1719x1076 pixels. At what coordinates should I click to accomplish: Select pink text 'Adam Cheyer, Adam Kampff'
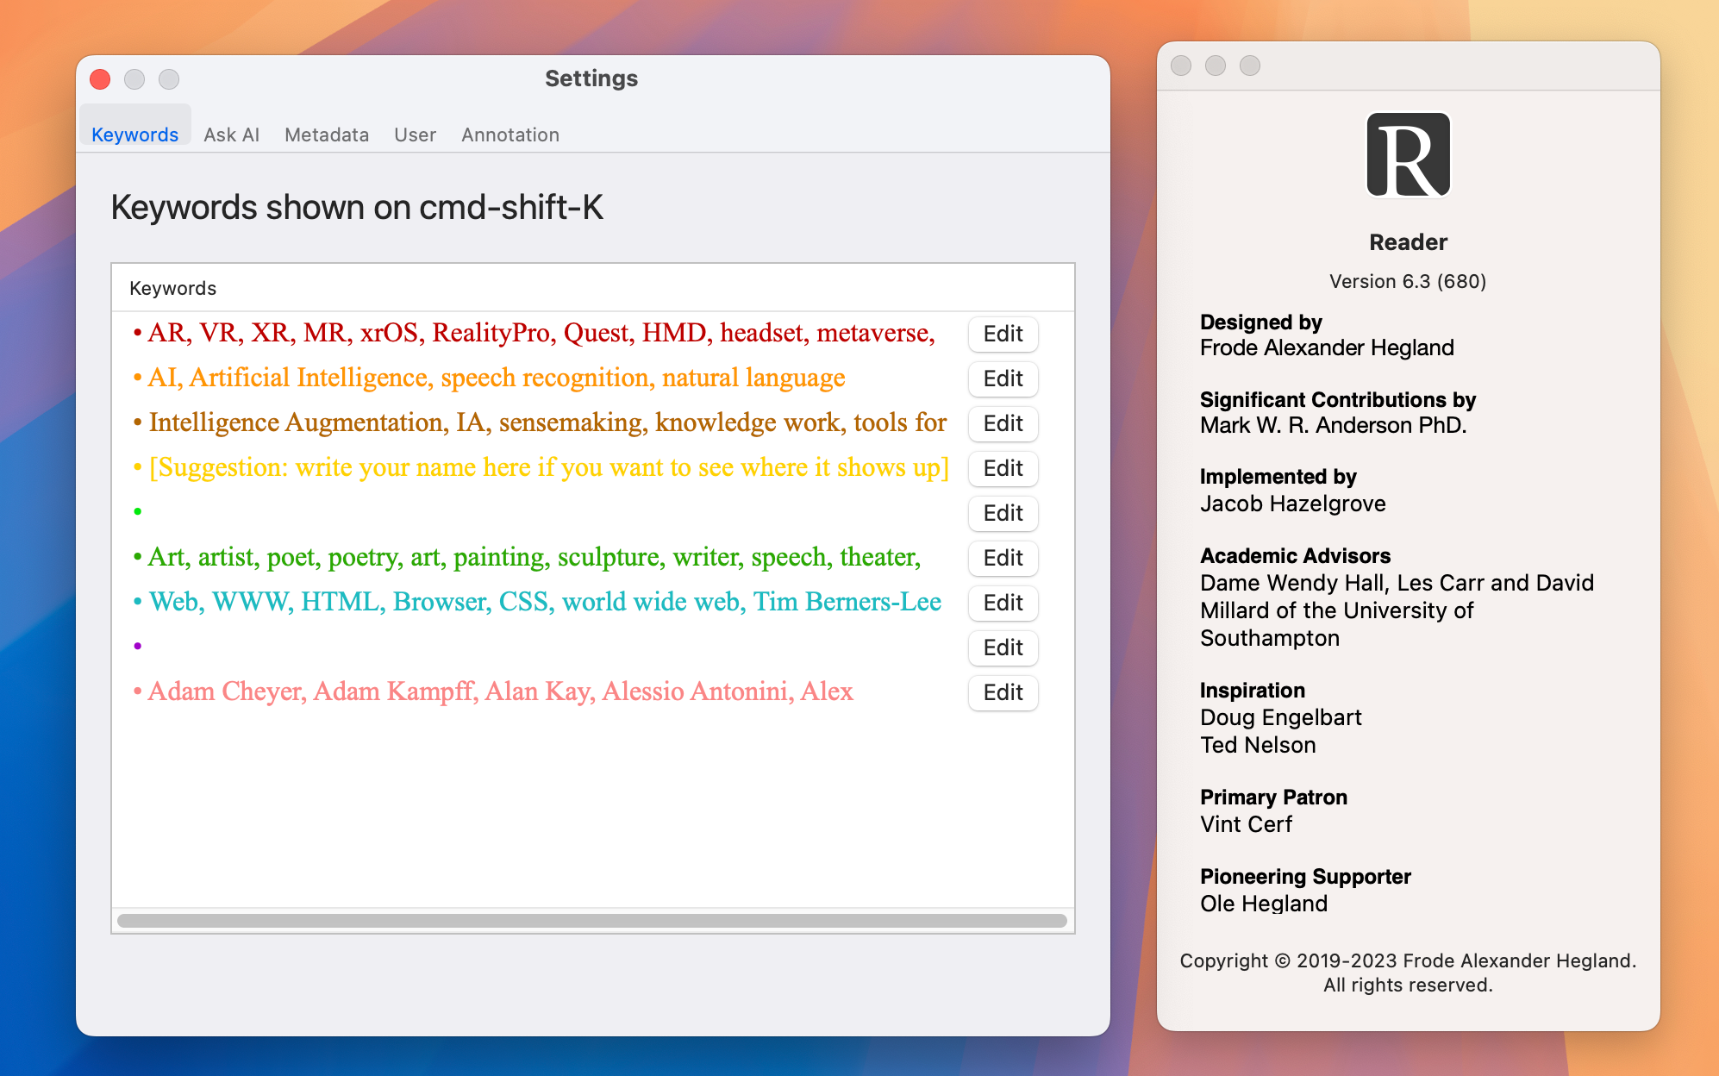tap(311, 691)
